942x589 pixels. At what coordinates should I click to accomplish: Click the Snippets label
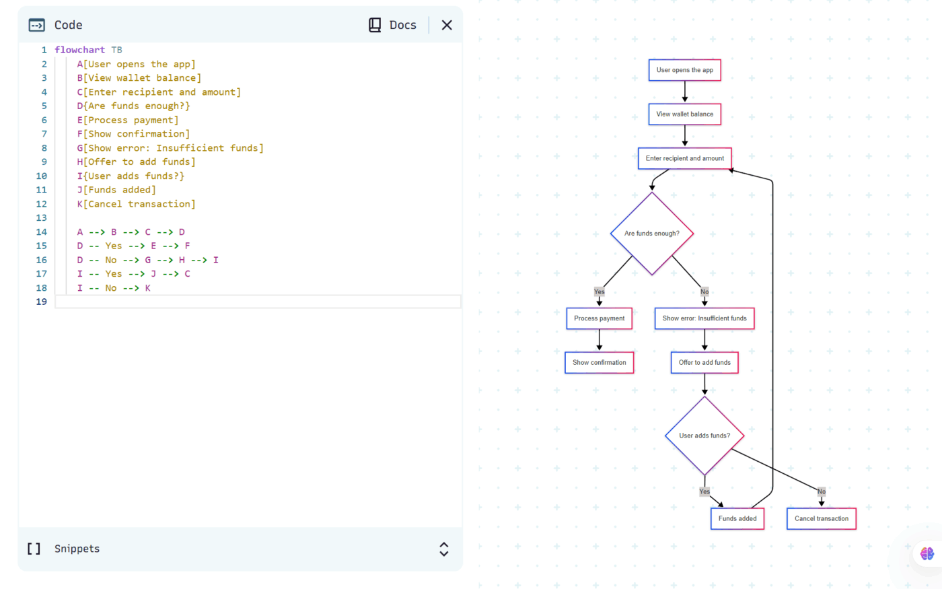77,549
